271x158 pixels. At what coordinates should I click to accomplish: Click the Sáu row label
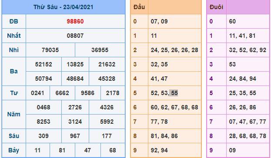point(14,136)
